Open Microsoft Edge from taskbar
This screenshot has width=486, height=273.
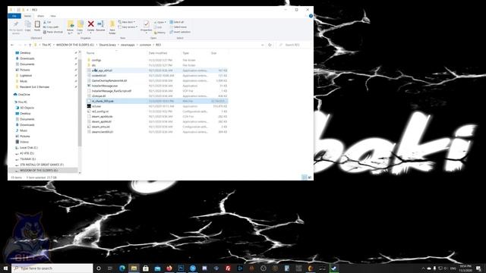[122, 268]
